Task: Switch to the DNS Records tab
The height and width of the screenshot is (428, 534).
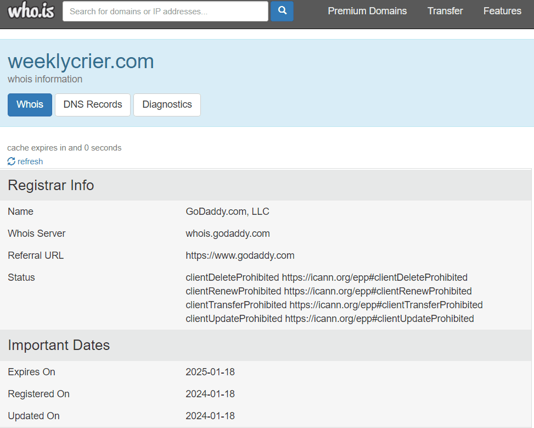Action: click(x=93, y=105)
